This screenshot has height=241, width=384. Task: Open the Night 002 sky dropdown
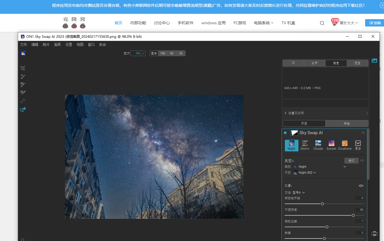tap(315, 173)
